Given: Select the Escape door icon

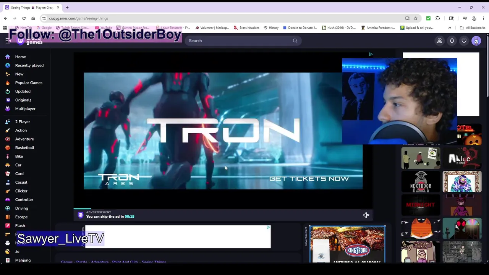Looking at the screenshot, I should click(8, 217).
